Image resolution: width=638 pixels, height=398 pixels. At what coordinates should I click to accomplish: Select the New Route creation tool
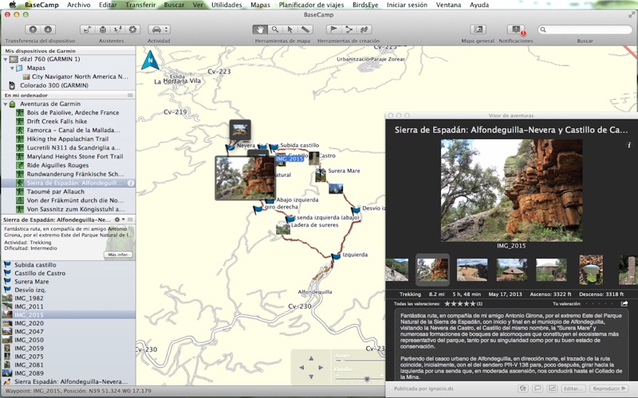tap(349, 29)
